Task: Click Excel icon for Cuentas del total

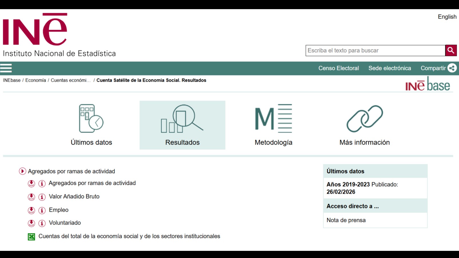Action: [x=31, y=237]
